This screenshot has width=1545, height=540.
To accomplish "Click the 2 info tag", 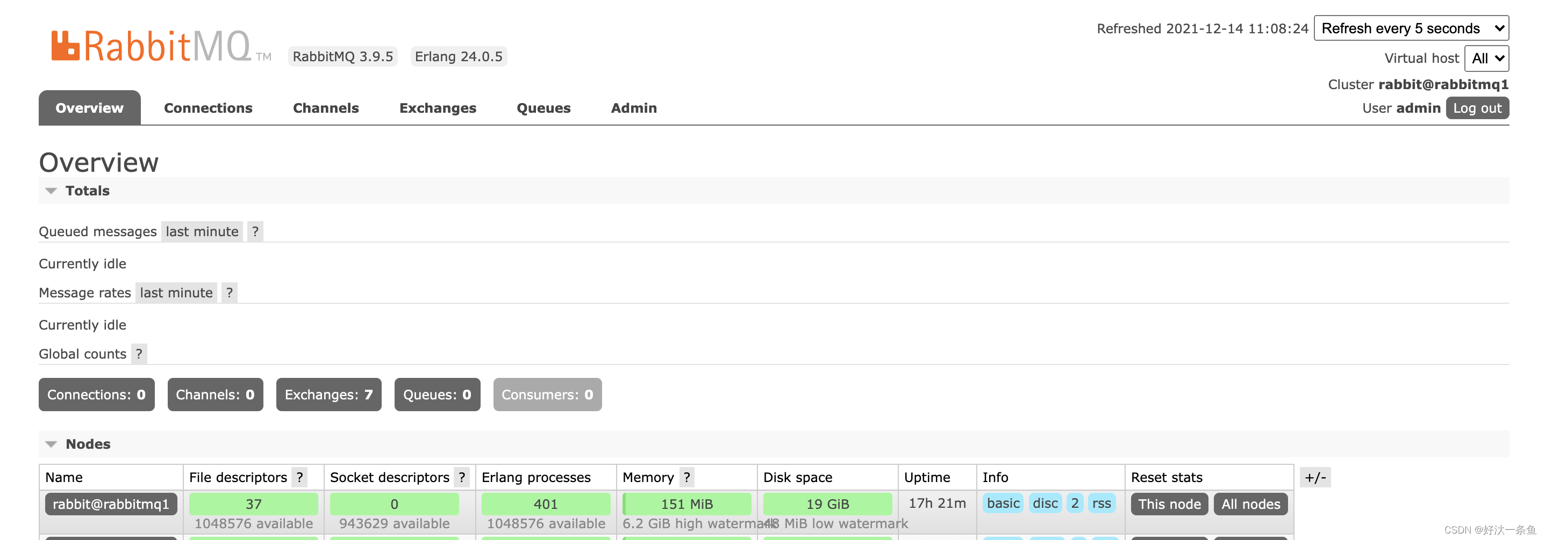I will pyautogui.click(x=1075, y=503).
